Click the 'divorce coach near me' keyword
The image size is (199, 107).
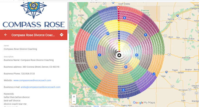(x=15, y=104)
